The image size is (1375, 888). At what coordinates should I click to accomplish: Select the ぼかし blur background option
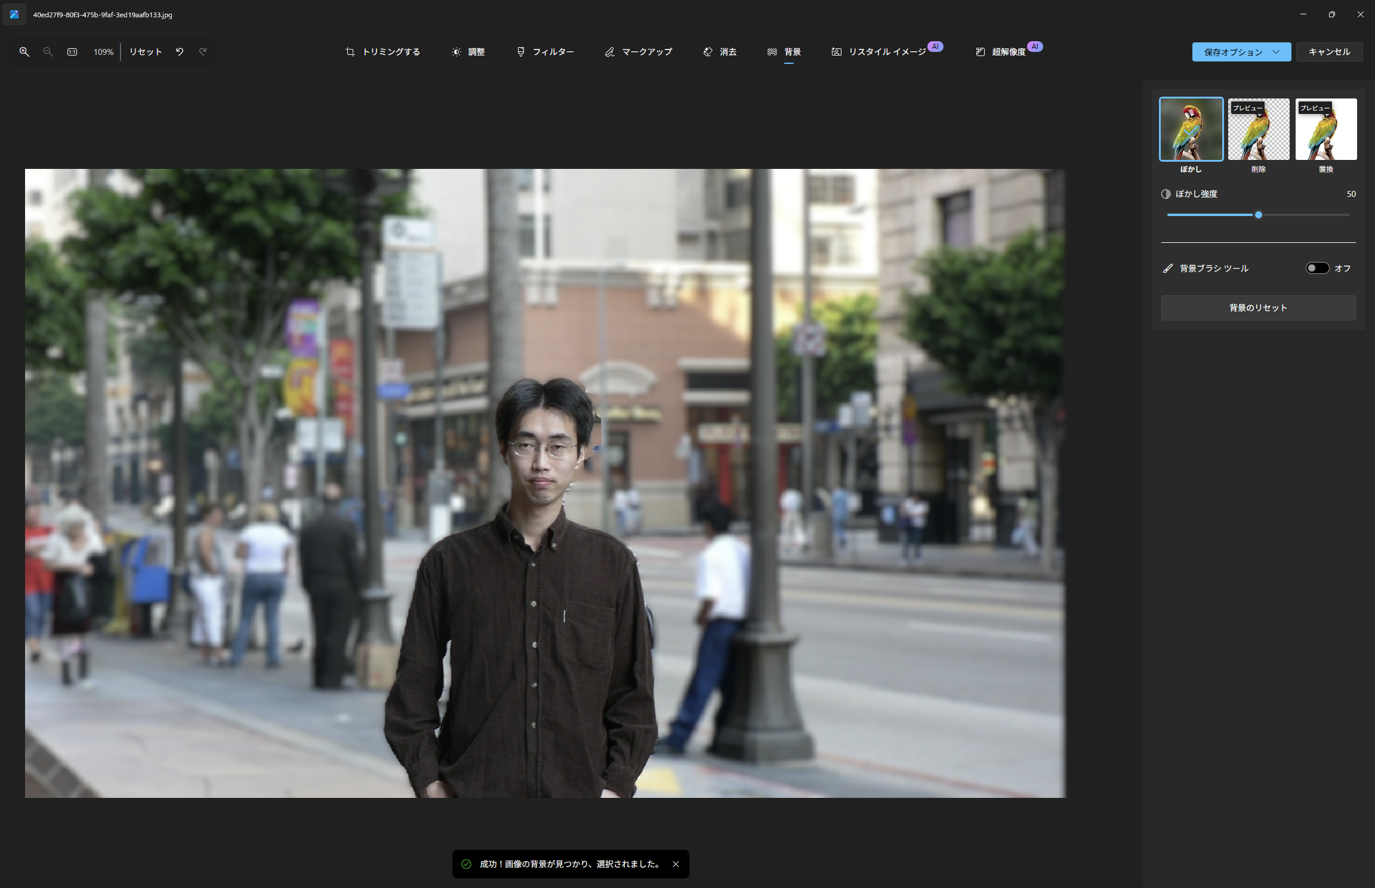point(1191,129)
